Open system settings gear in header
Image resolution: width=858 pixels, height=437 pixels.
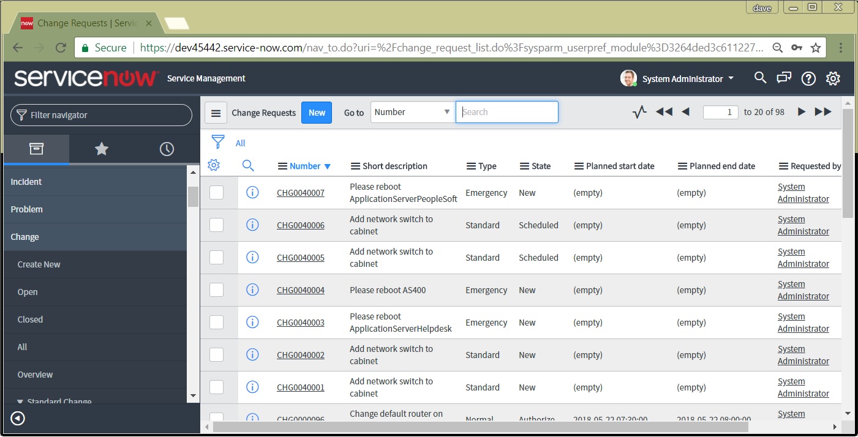pyautogui.click(x=833, y=78)
